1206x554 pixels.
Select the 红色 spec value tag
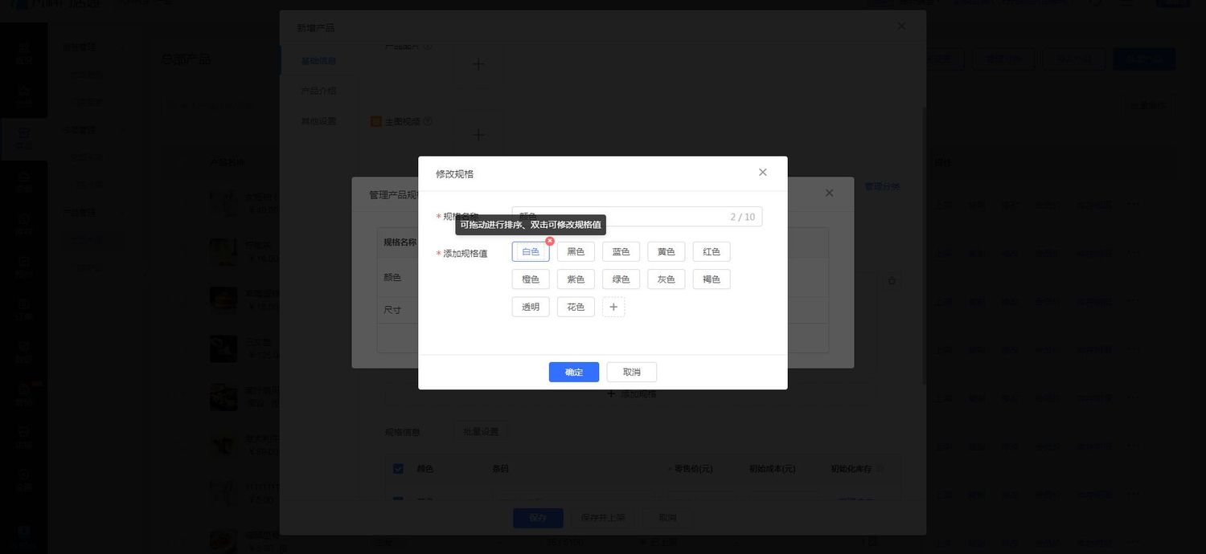pos(712,252)
